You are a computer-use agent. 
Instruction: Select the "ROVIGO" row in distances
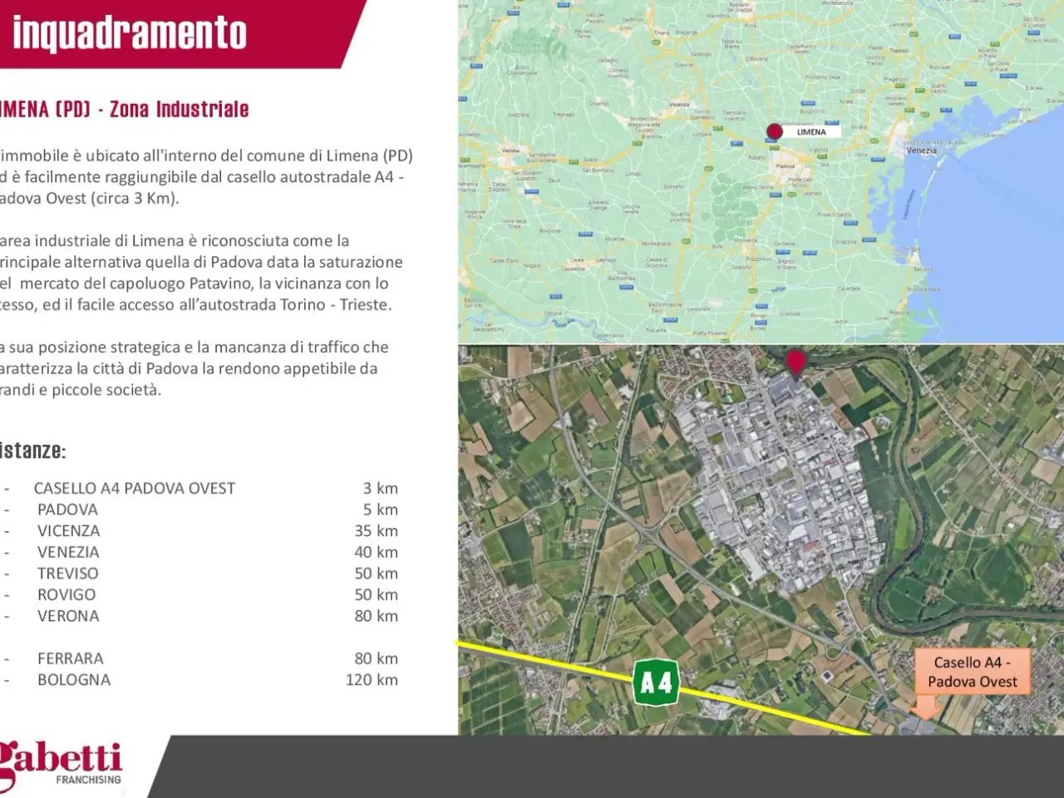[x=200, y=594]
